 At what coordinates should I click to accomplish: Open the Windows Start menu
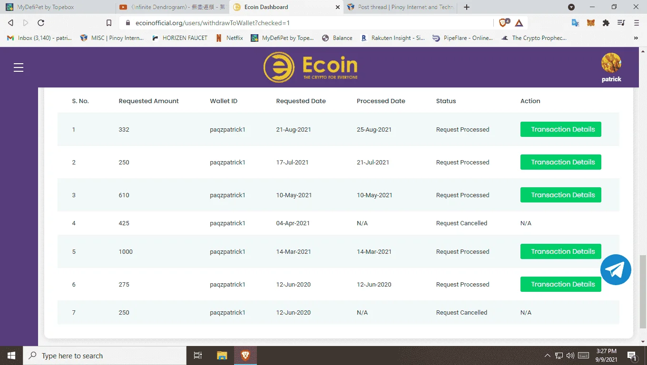(11, 355)
